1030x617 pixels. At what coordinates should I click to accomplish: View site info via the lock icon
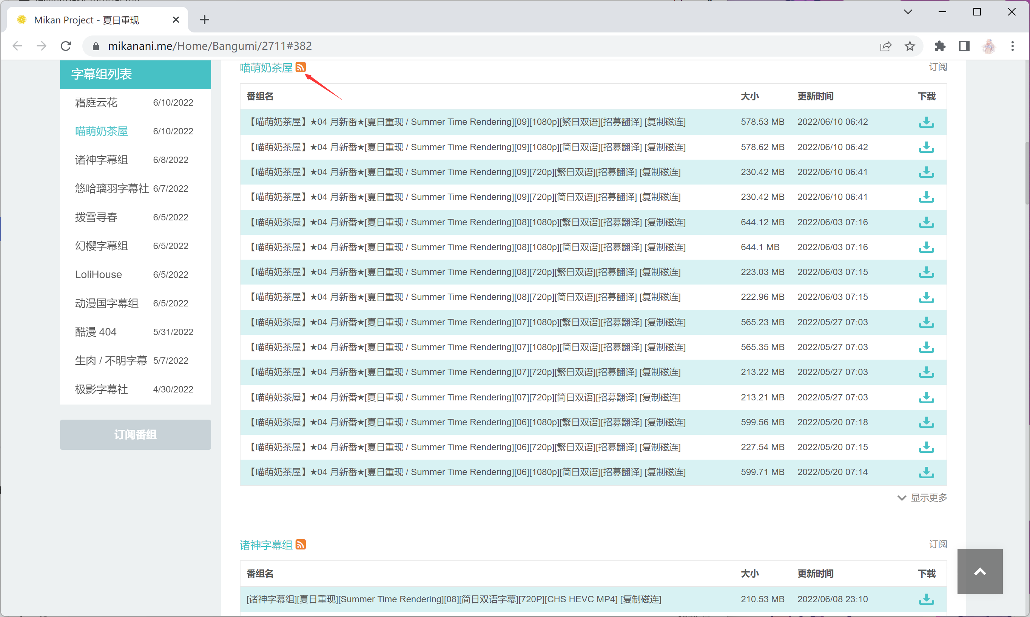96,46
